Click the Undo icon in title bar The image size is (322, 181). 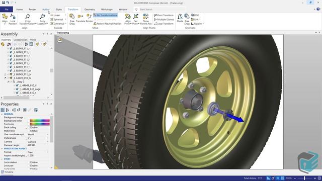pyautogui.click(x=8, y=3)
